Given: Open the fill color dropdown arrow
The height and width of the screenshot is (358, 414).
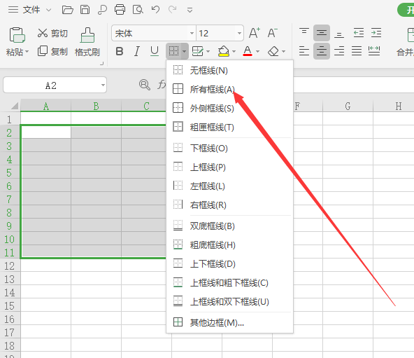Looking at the screenshot, I should click(234, 51).
